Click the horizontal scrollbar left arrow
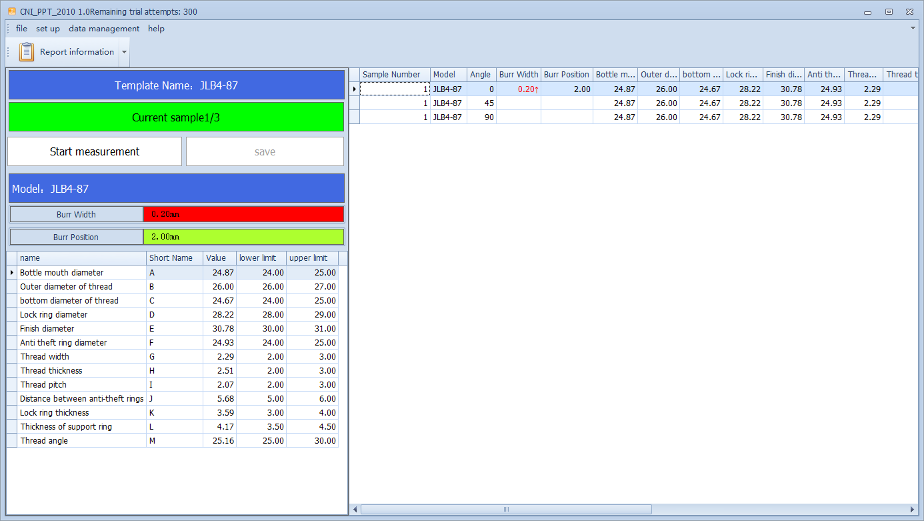 355,510
